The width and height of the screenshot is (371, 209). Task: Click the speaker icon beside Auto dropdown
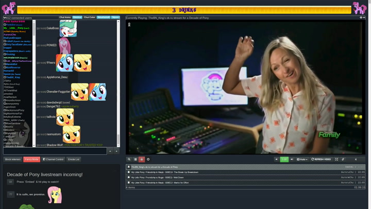pyautogui.click(x=292, y=160)
